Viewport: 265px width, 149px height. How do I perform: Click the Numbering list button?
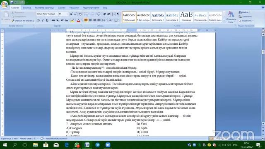coord(92,14)
